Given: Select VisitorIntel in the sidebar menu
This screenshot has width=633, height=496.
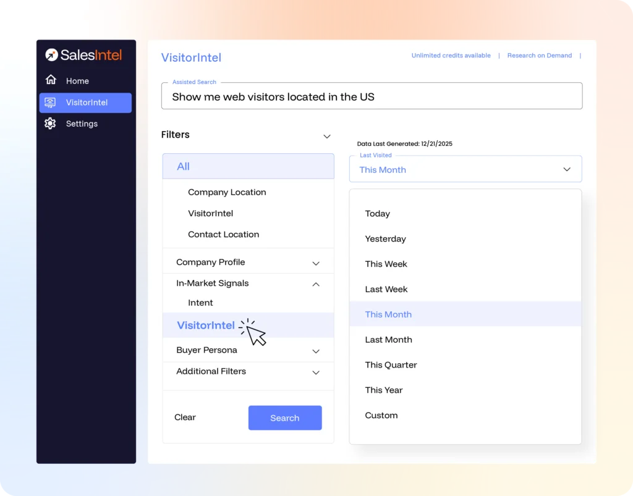Looking at the screenshot, I should coord(85,103).
